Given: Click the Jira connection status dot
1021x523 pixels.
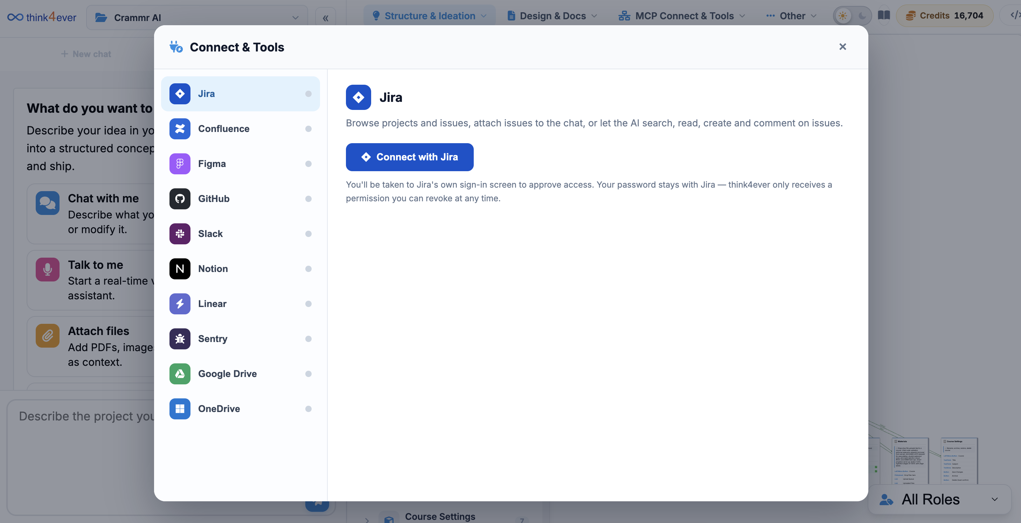Looking at the screenshot, I should (x=308, y=94).
